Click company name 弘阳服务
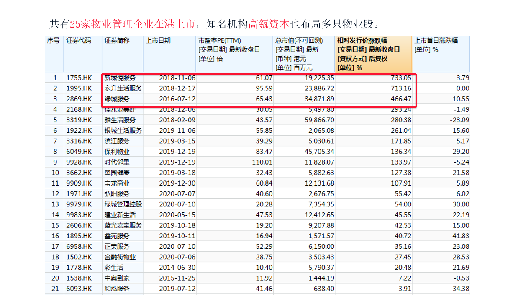 tap(117, 194)
